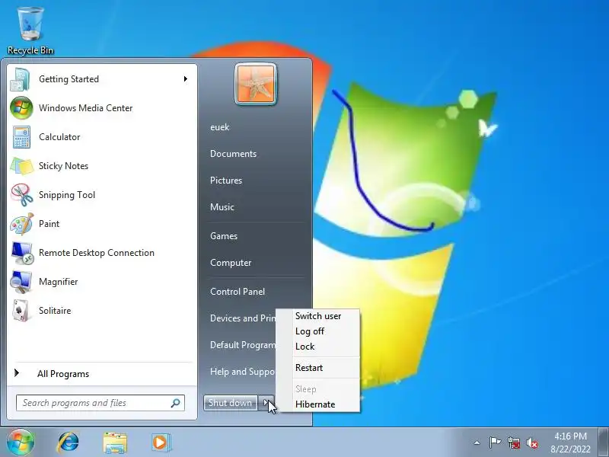Viewport: 609px width, 457px height.
Task: Click the network status tray icon
Action: [513, 443]
